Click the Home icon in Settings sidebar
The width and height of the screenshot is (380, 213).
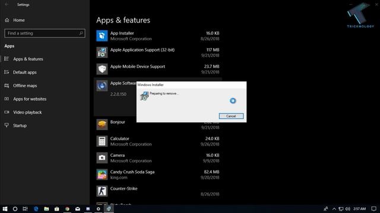coord(7,20)
